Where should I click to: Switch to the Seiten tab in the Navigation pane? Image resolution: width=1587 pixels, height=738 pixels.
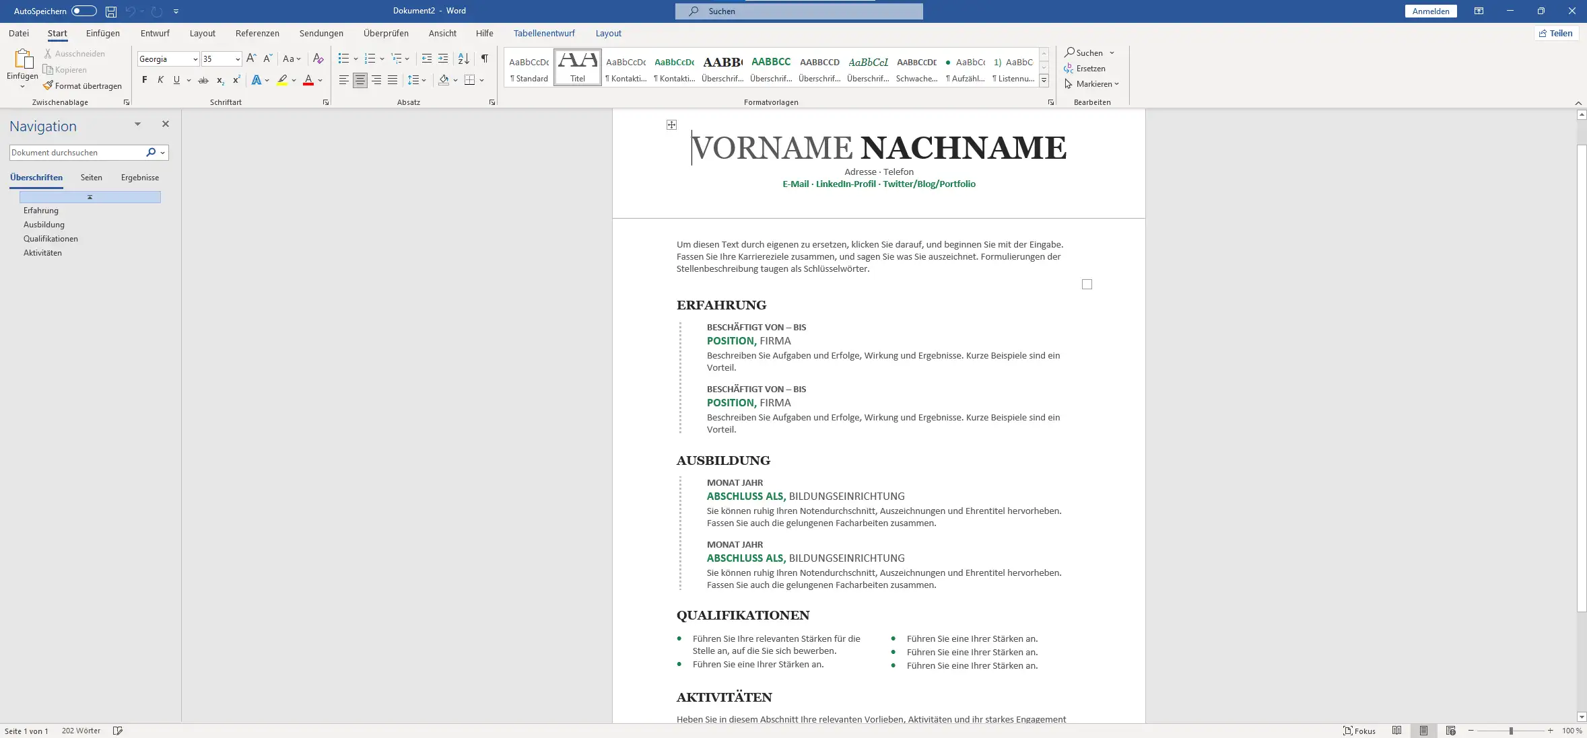92,178
